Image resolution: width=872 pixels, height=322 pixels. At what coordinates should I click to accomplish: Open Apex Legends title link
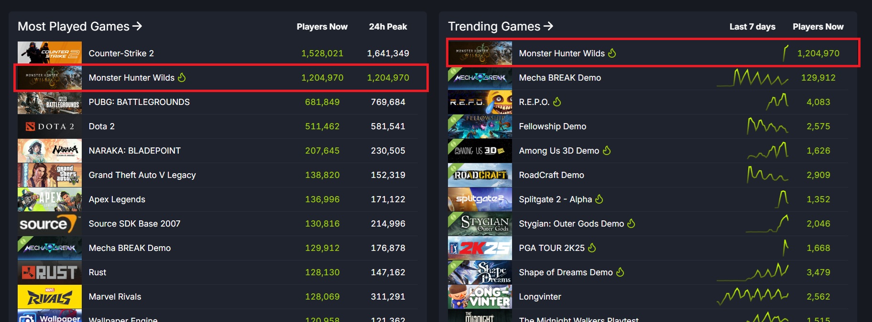point(117,199)
